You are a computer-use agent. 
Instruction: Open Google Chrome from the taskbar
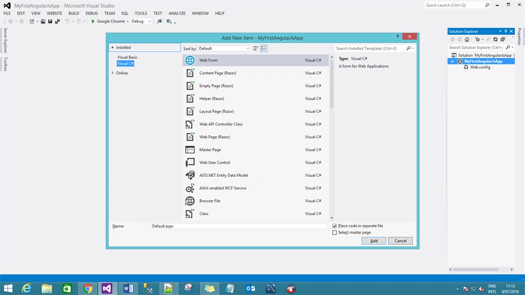(x=88, y=288)
